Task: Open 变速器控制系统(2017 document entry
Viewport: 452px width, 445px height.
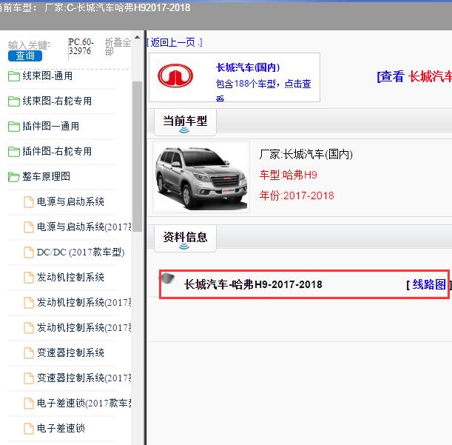Action: [84, 378]
